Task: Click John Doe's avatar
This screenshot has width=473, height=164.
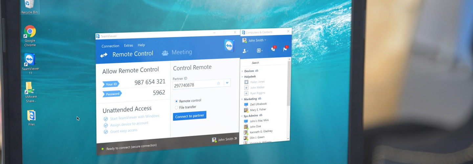Action: coord(246,127)
